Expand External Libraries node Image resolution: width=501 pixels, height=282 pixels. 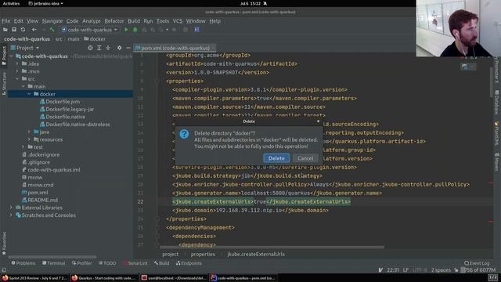(x=12, y=208)
